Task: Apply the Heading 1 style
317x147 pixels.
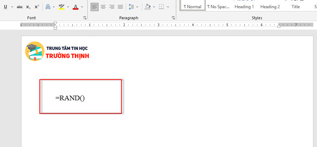Action: coord(244,7)
